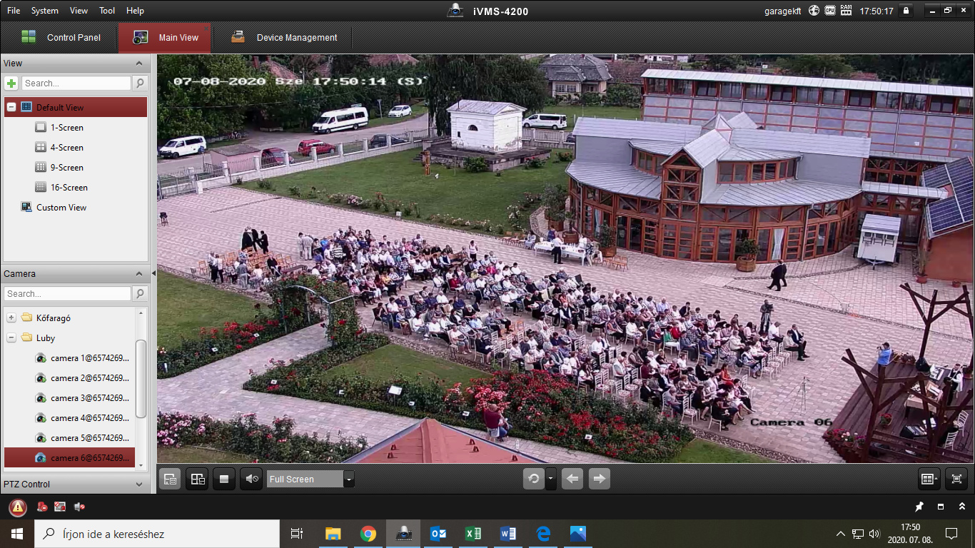
Task: Select the 16-Screen view
Action: [69, 188]
